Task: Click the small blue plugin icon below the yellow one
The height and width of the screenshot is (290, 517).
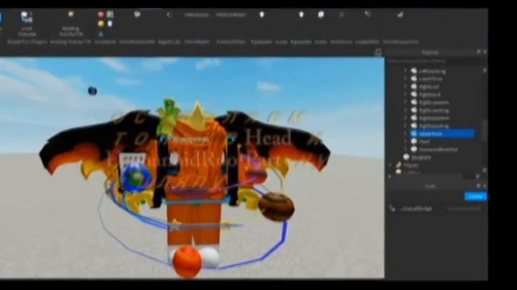Action: pyautogui.click(x=101, y=34)
